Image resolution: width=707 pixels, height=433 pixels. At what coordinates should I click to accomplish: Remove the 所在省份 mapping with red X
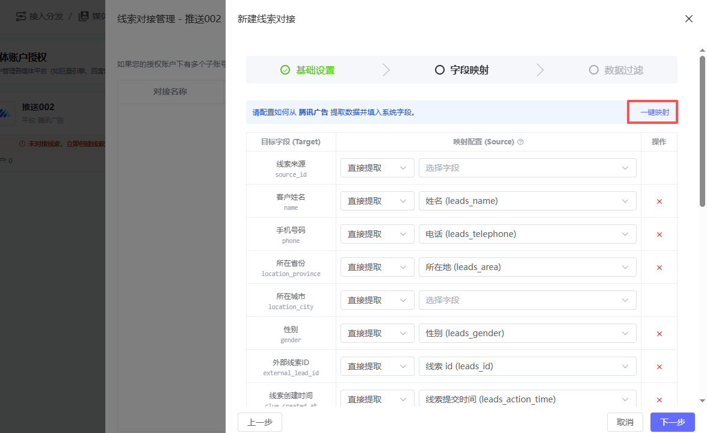[659, 268]
